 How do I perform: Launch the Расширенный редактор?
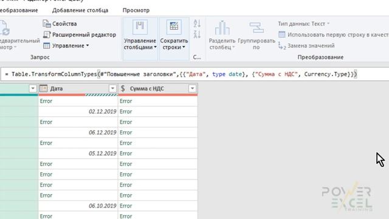click(x=84, y=35)
